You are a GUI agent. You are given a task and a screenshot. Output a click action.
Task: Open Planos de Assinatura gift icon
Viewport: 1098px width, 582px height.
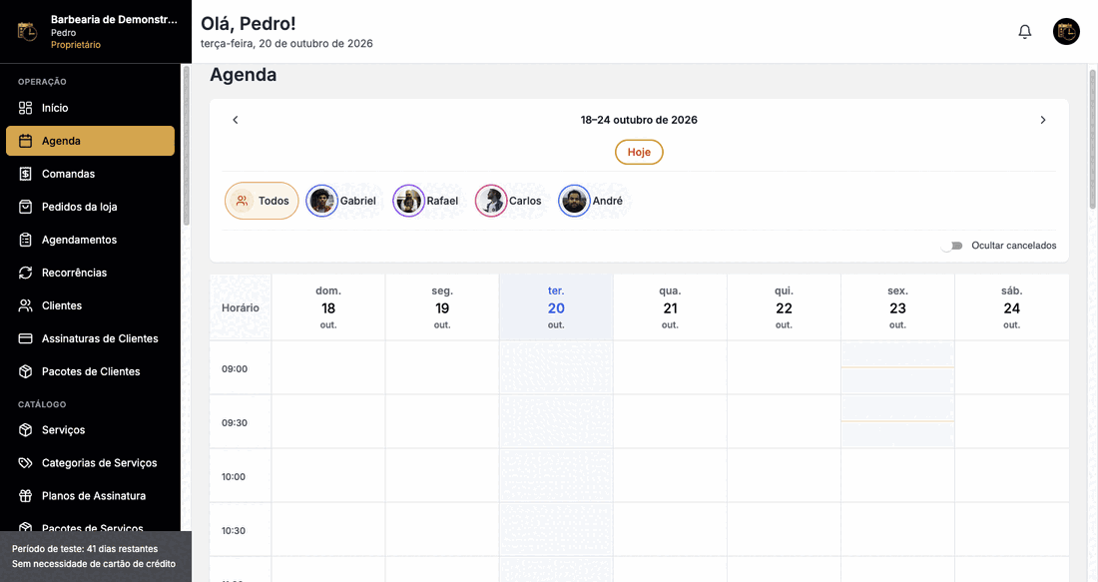(25, 496)
